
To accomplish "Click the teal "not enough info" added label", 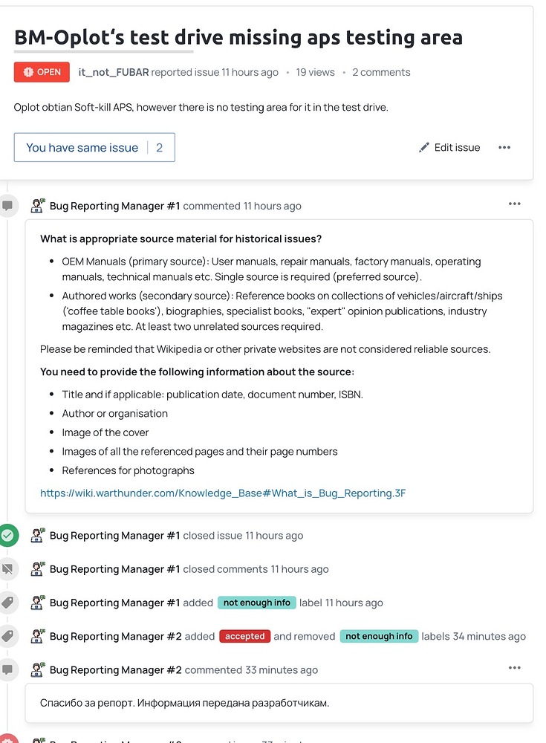I will click(256, 603).
